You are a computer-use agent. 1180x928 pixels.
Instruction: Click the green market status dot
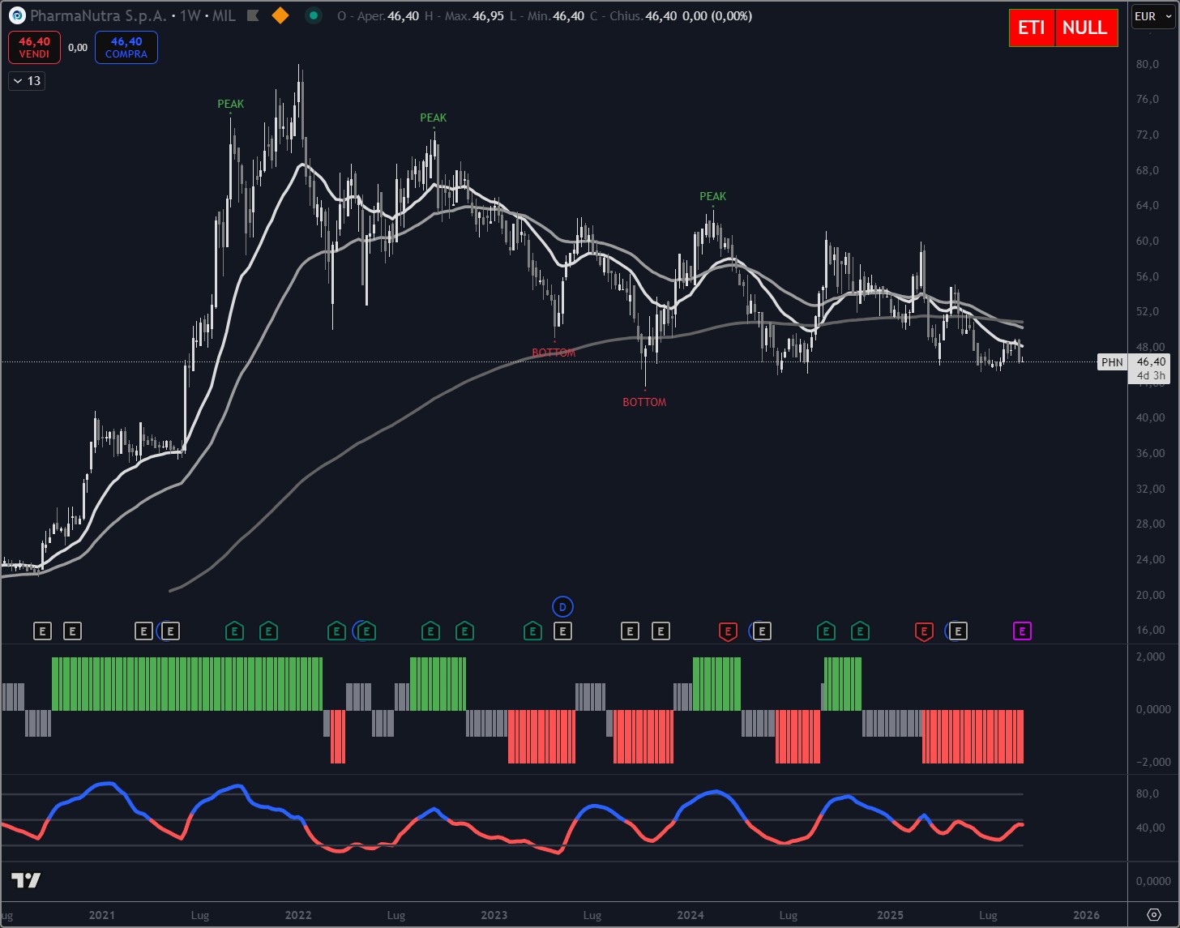point(314,15)
